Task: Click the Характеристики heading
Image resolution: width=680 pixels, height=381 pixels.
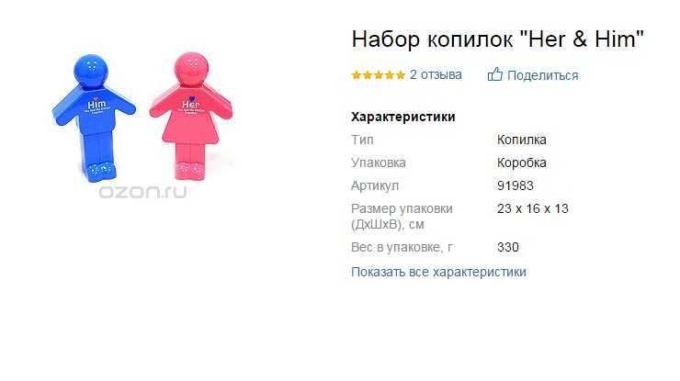Action: coord(403,117)
